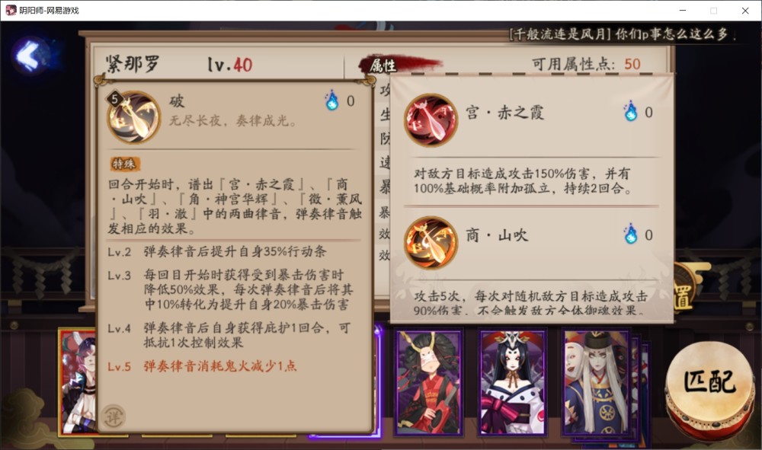Viewport: 762px width, 450px height.
Task: Select the masked white-haired shikigami card
Action: [597, 382]
